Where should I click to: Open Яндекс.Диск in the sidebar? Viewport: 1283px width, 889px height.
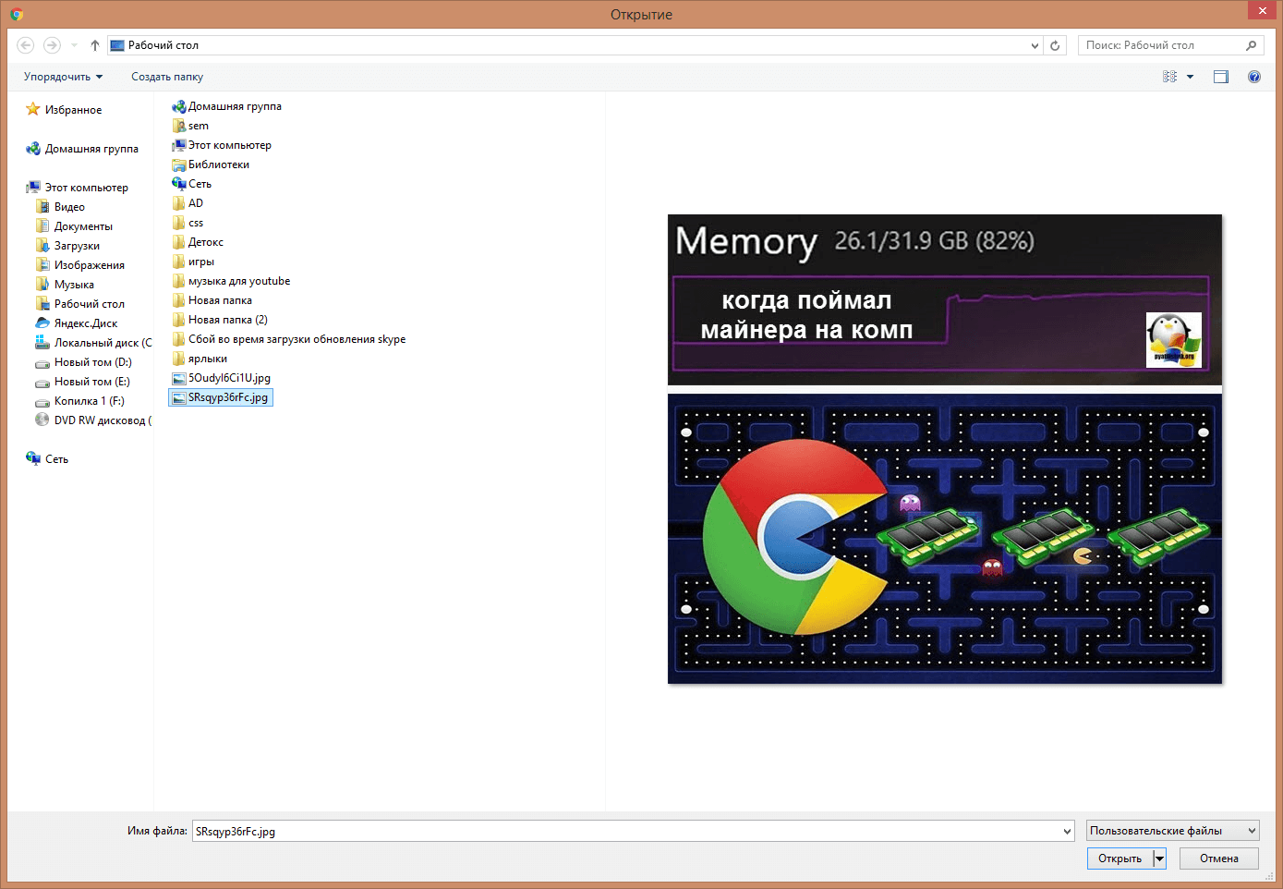(x=77, y=323)
